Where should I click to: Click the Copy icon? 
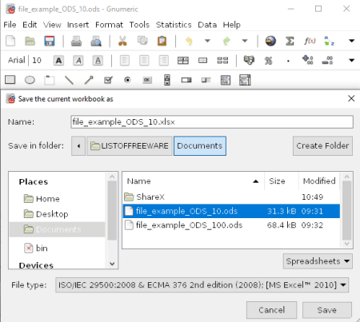tap(142, 41)
